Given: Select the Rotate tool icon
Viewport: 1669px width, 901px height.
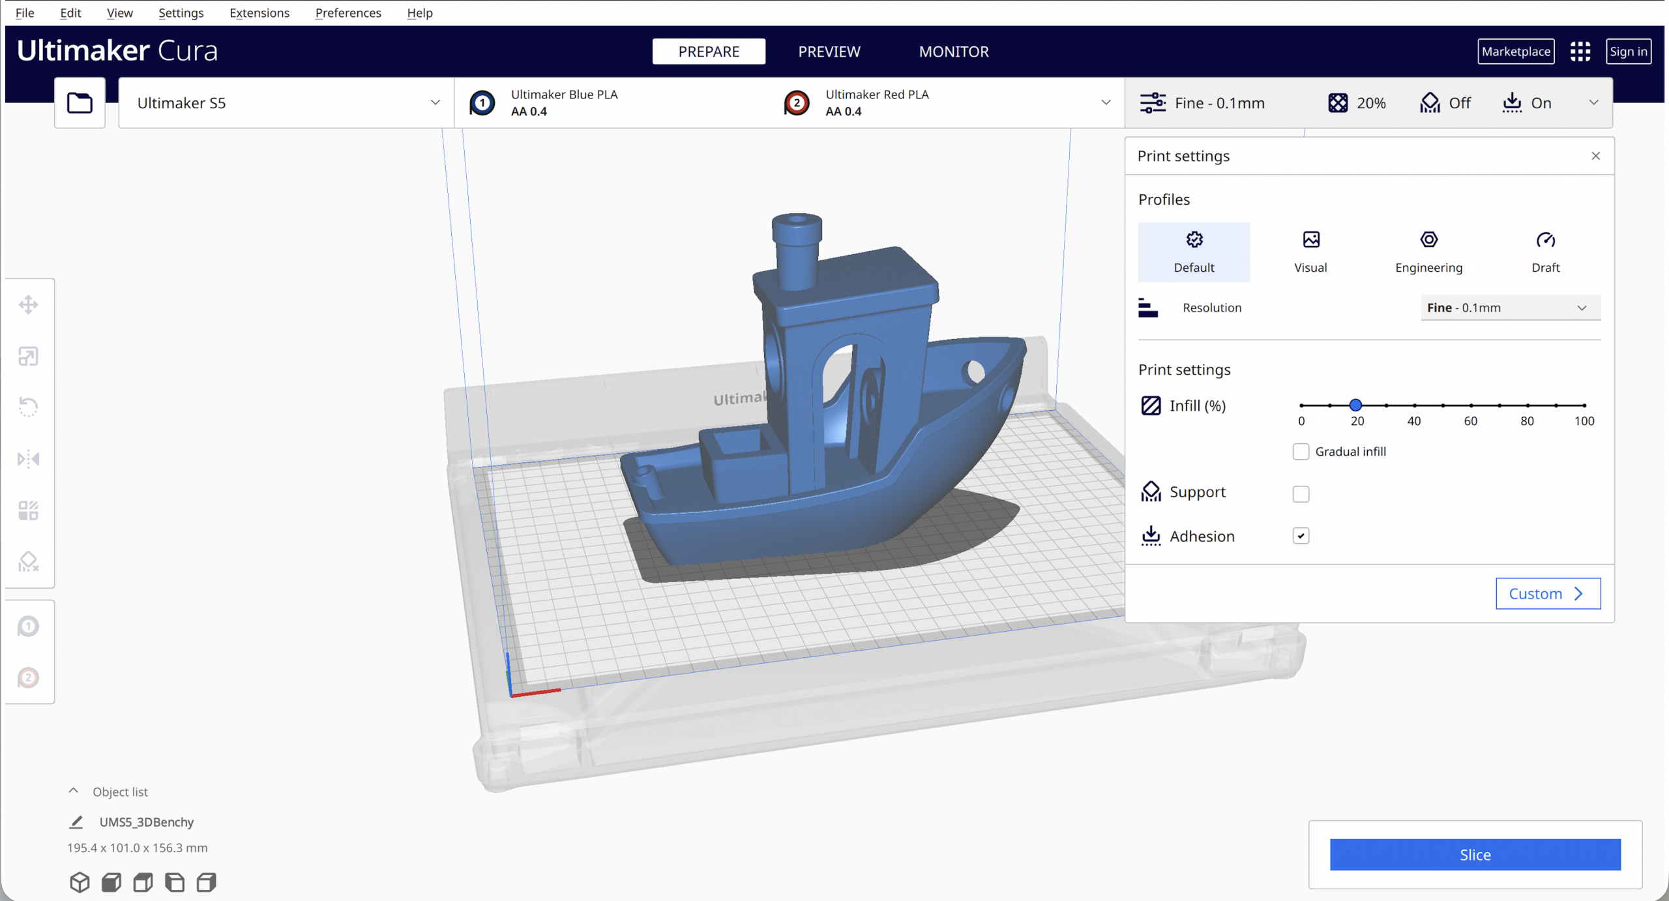Looking at the screenshot, I should point(28,407).
